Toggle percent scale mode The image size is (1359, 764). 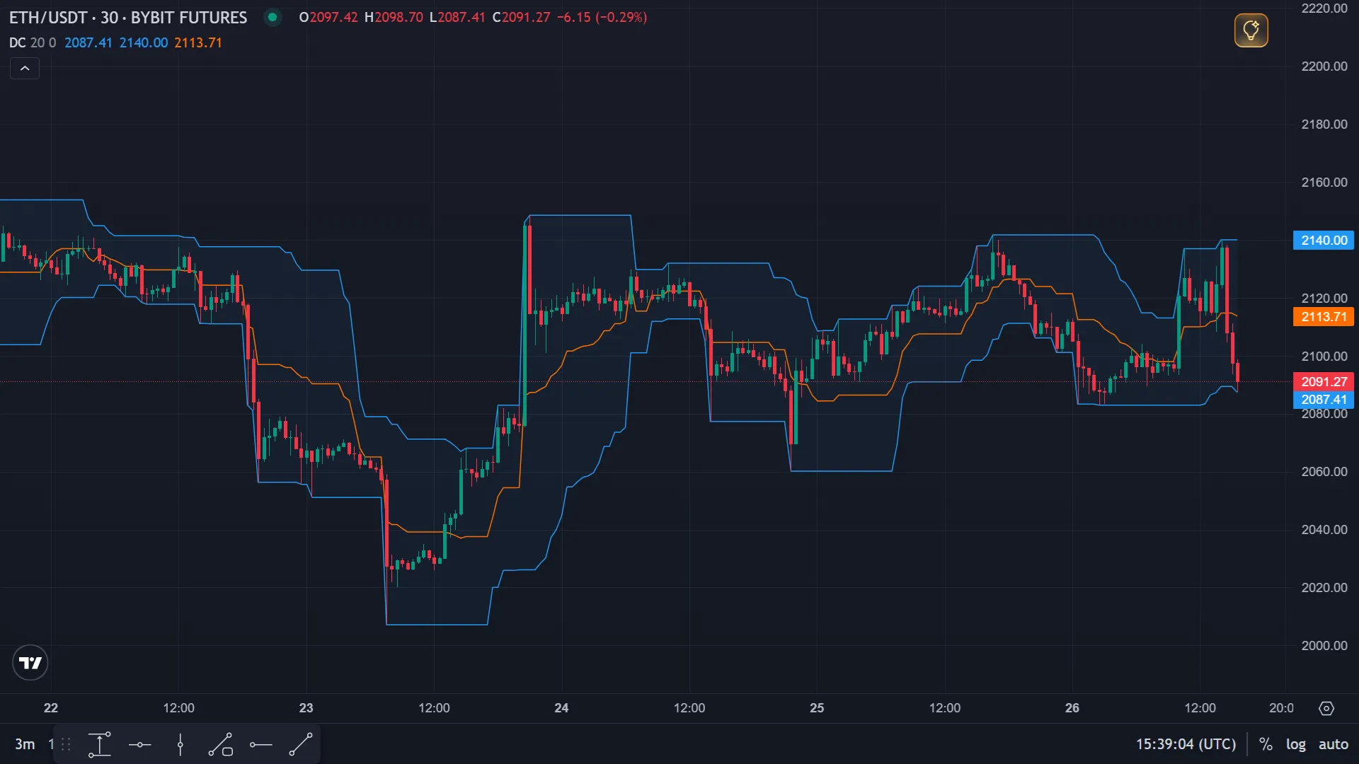click(x=1266, y=744)
